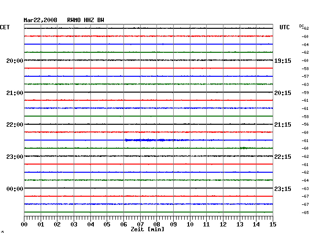Click the DC value -59
This screenshot has width=311, height=237.
(x=305, y=93)
